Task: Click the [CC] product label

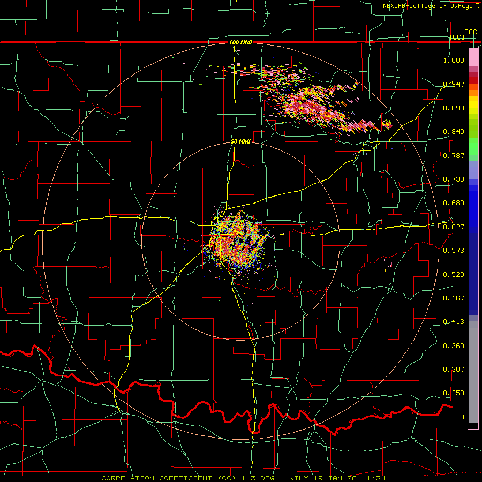Action: click(457, 37)
